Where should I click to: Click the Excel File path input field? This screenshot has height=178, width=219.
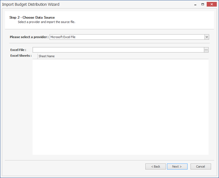118,50
